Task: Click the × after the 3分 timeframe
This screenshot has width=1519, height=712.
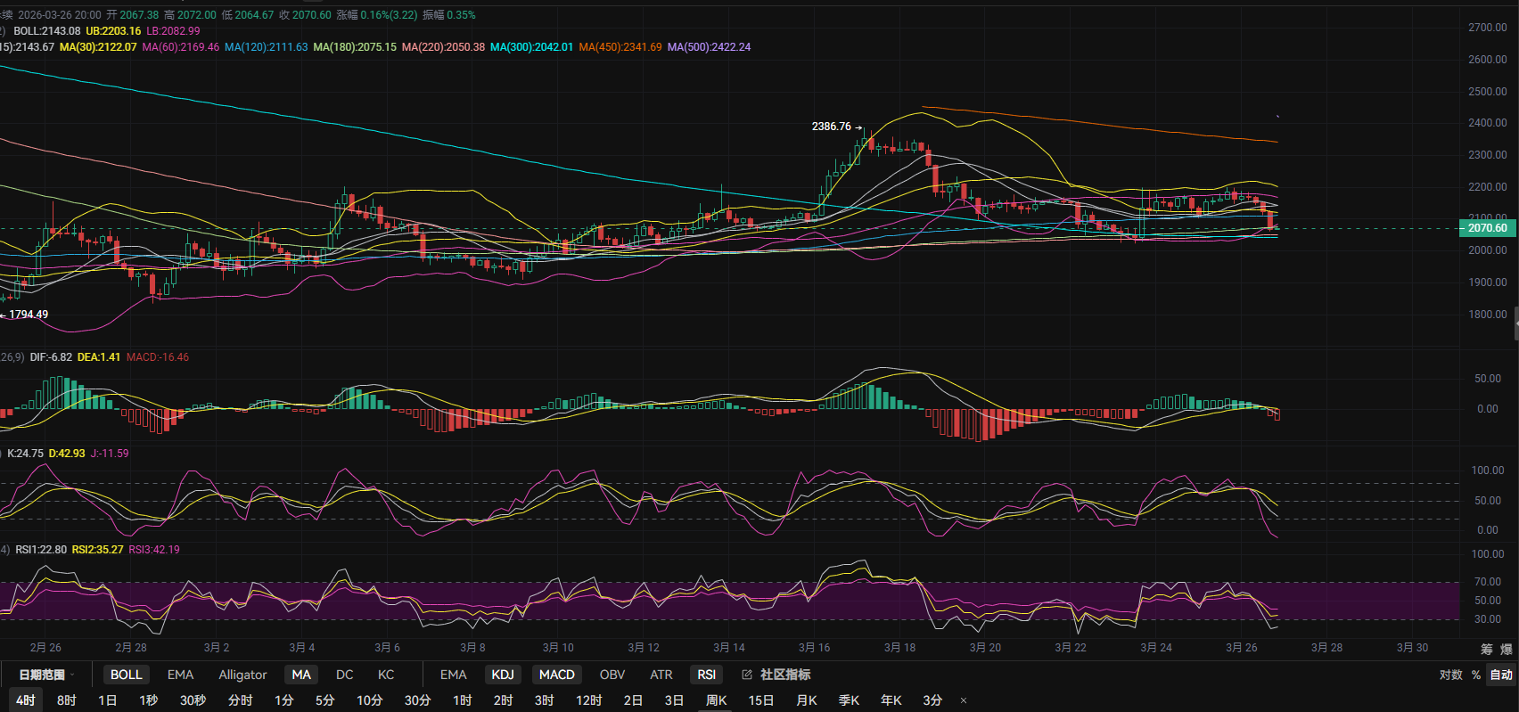Action: (x=964, y=700)
